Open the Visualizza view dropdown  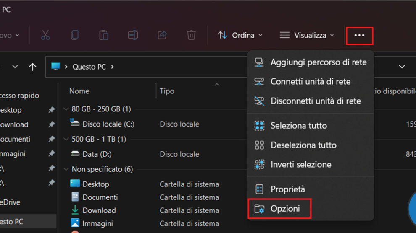point(307,35)
